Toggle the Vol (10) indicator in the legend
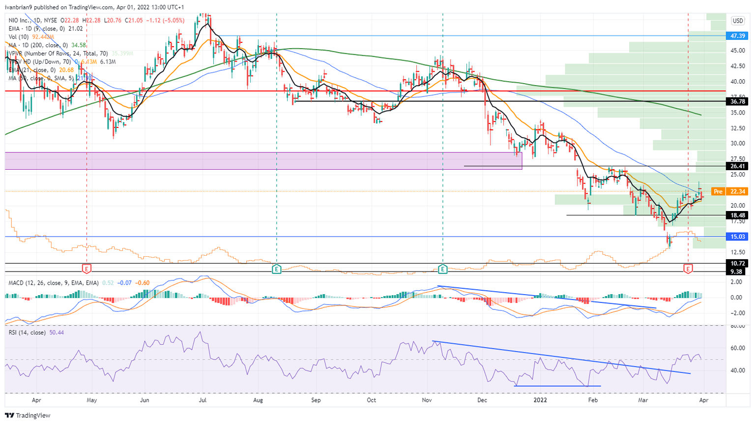755x424 pixels. click(x=17, y=36)
